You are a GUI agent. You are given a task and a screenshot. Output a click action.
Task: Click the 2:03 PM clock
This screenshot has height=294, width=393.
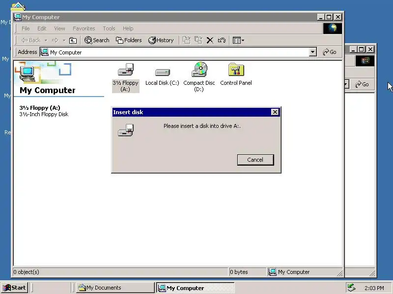(x=374, y=288)
